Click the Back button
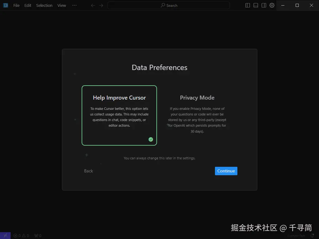The height and width of the screenshot is (239, 319). coord(88,171)
